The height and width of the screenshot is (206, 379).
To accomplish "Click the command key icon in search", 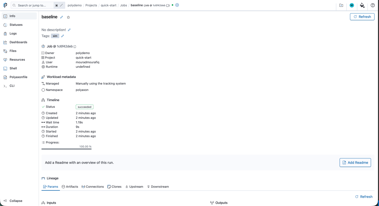I will pyautogui.click(x=56, y=5).
